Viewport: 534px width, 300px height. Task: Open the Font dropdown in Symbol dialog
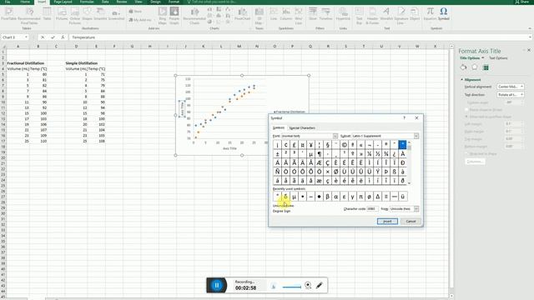point(335,136)
